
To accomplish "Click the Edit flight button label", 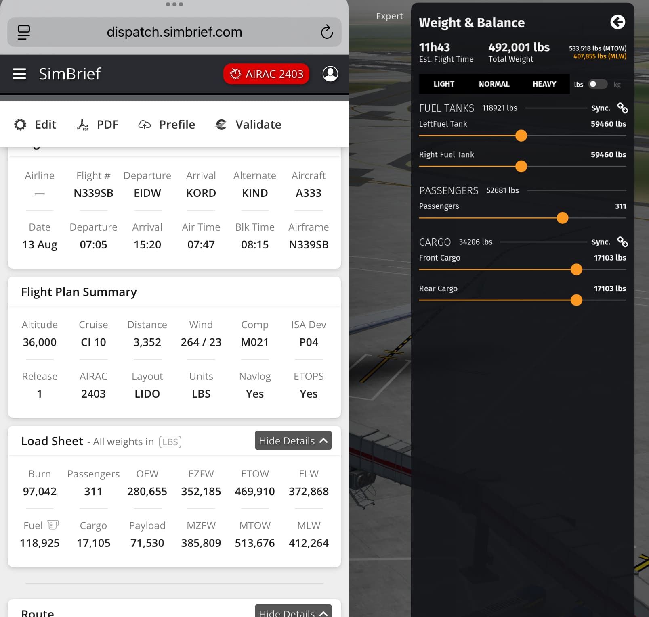I will click(x=45, y=125).
